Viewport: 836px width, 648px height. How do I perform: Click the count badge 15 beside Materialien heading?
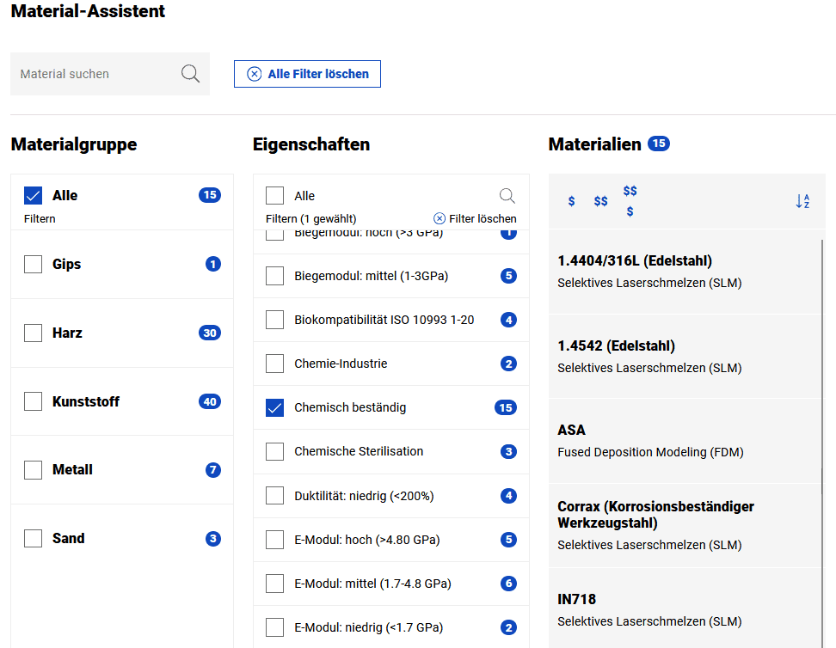click(x=659, y=144)
